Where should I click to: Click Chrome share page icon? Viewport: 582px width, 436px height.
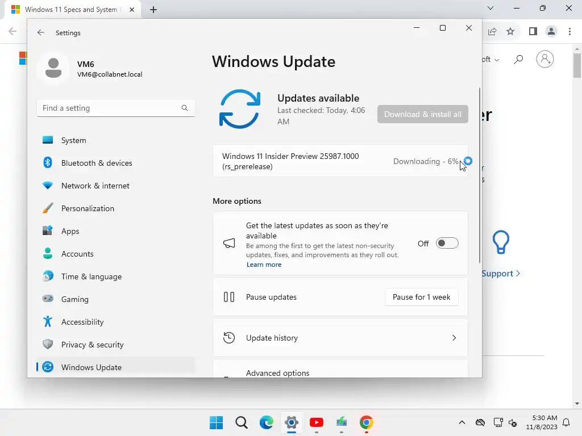click(492, 32)
